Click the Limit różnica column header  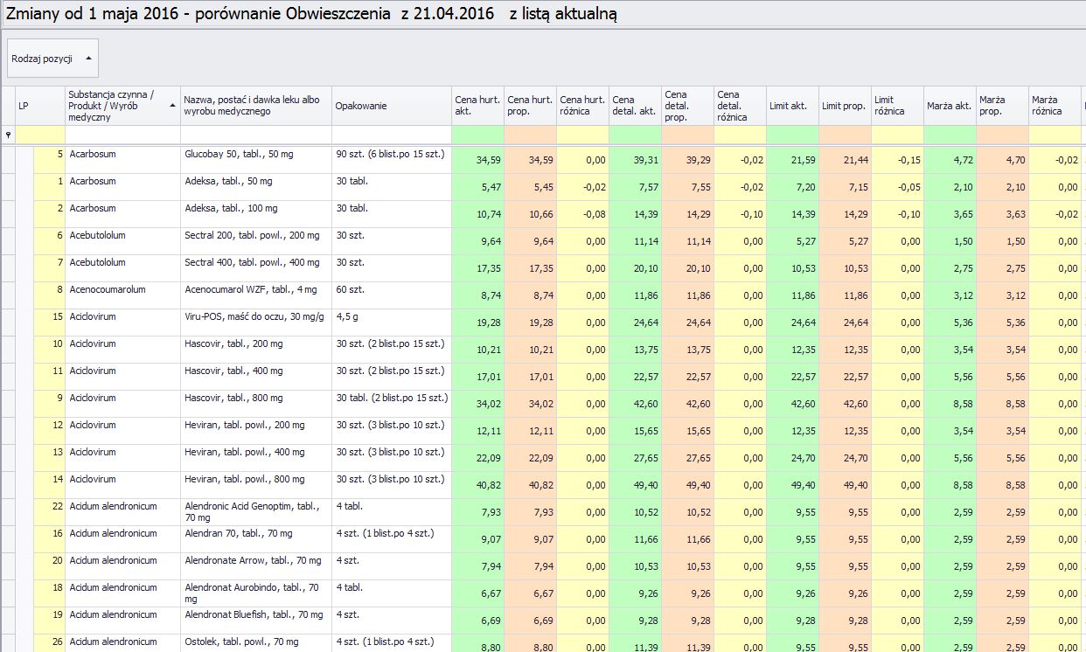point(897,106)
